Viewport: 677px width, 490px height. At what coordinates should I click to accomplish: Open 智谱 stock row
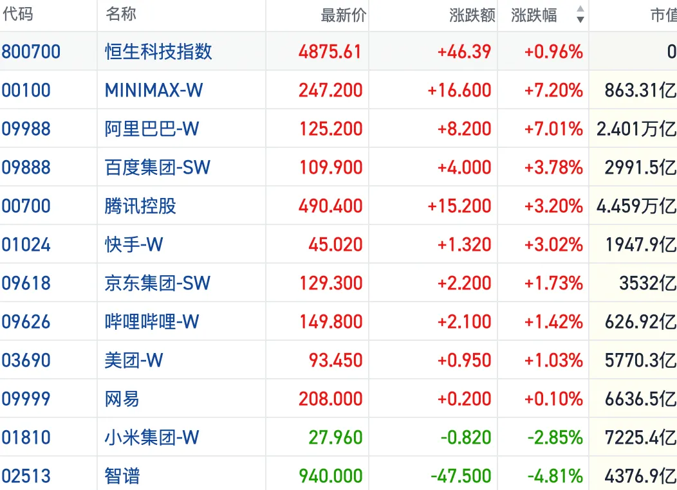coord(338,476)
